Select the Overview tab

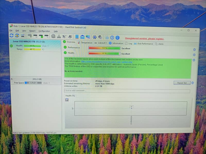tap(69, 42)
